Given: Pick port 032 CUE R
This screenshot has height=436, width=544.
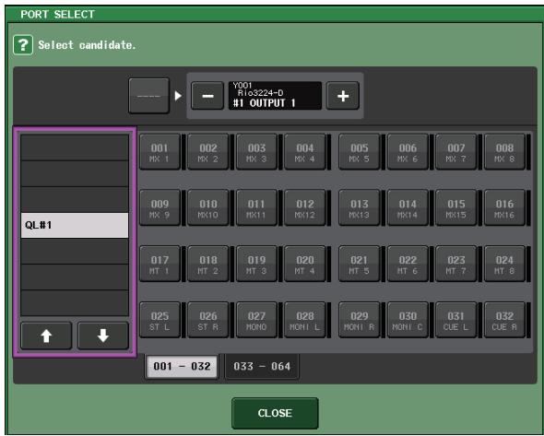Looking at the screenshot, I should point(504,320).
